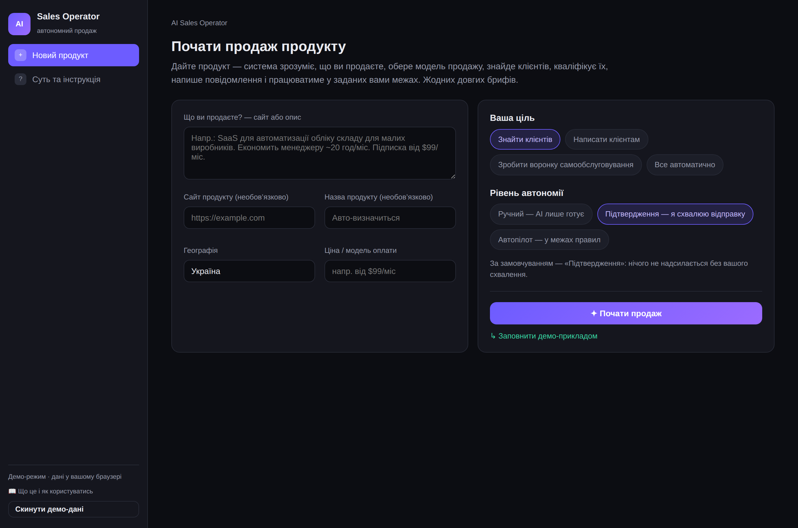Open the Заповнити демо-прикладом link

pos(547,336)
